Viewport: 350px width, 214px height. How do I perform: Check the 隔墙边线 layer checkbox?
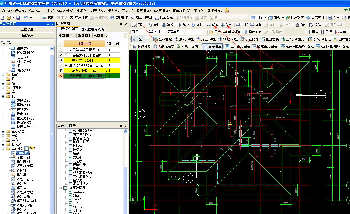pos(70,165)
